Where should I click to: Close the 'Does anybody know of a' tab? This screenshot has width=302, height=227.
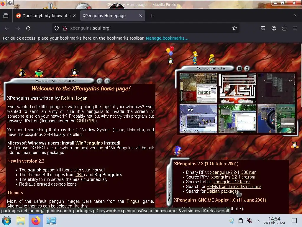pyautogui.click(x=74, y=16)
